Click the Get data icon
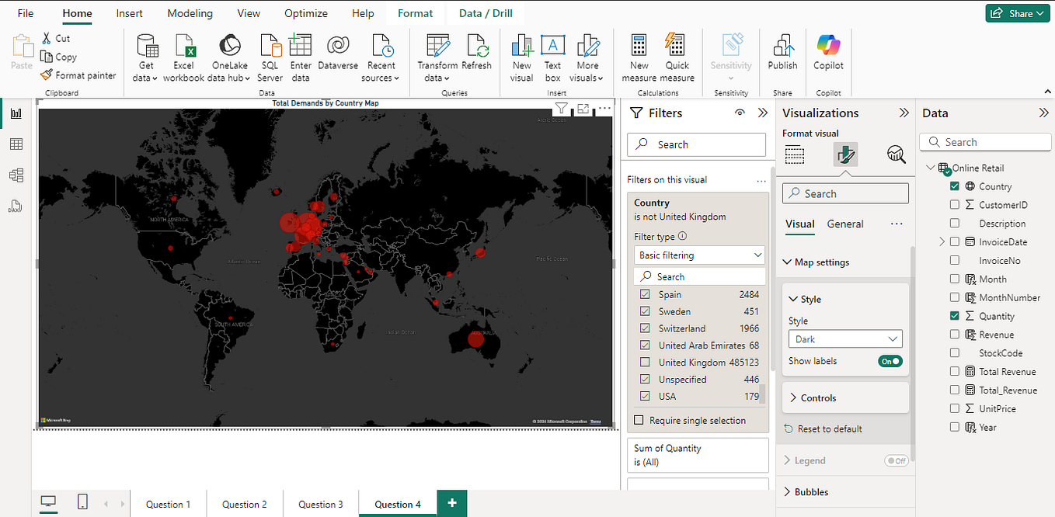The height and width of the screenshot is (517, 1055). (x=147, y=47)
